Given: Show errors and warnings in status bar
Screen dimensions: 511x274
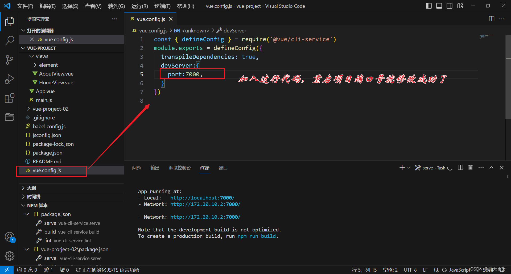Looking at the screenshot, I should 27,270.
